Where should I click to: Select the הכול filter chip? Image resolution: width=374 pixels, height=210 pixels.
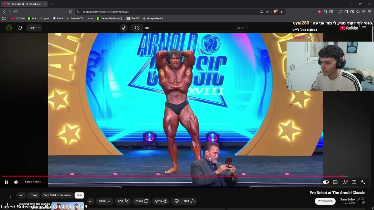point(79,195)
